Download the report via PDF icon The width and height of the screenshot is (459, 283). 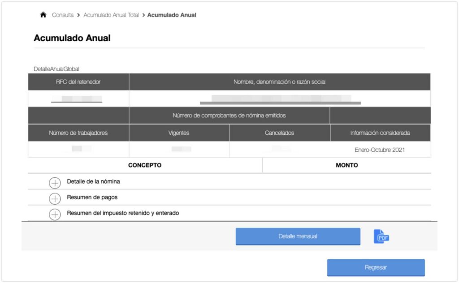point(381,236)
